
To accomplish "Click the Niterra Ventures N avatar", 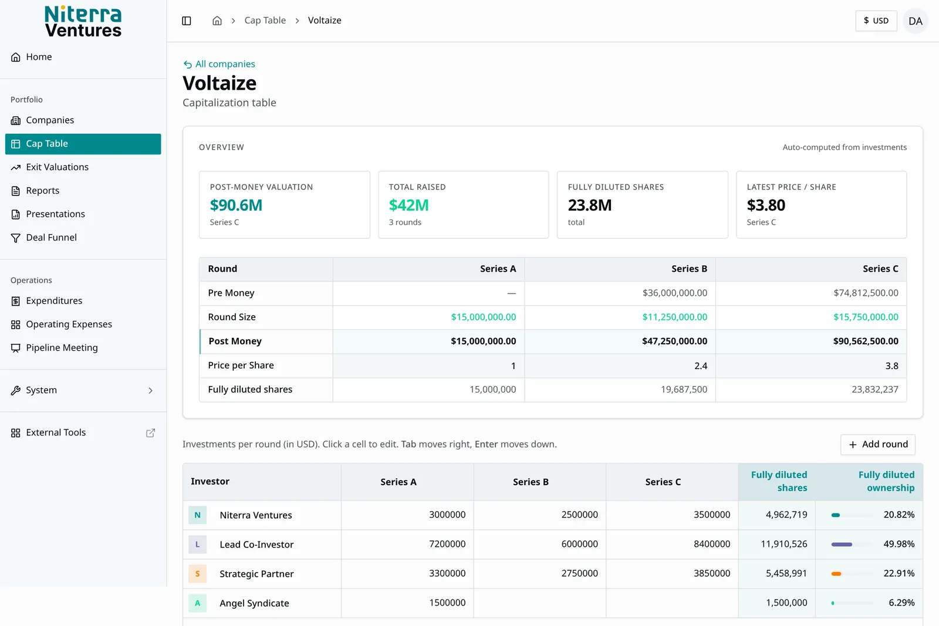I will [x=197, y=515].
